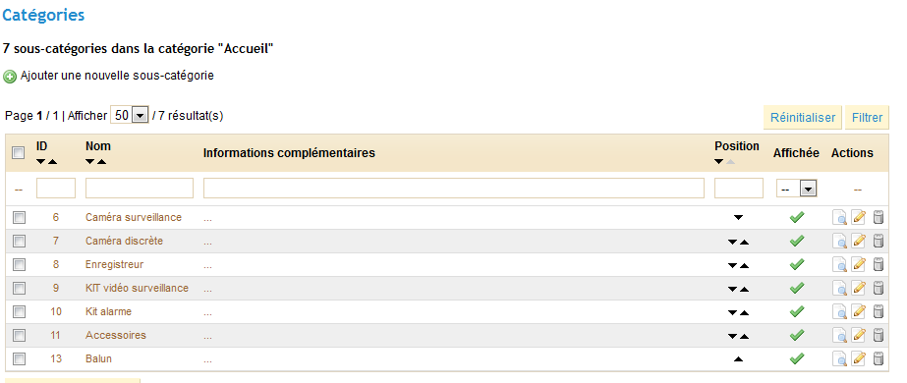
Task: View the Enregistreur category with magnifier icon
Action: click(x=839, y=264)
